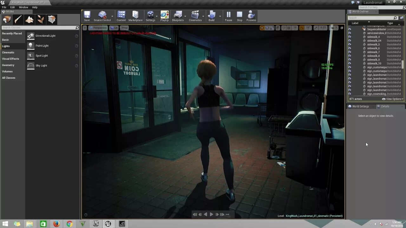406x228 pixels.
Task: Select the Paint mode brush icon
Action: (18, 20)
